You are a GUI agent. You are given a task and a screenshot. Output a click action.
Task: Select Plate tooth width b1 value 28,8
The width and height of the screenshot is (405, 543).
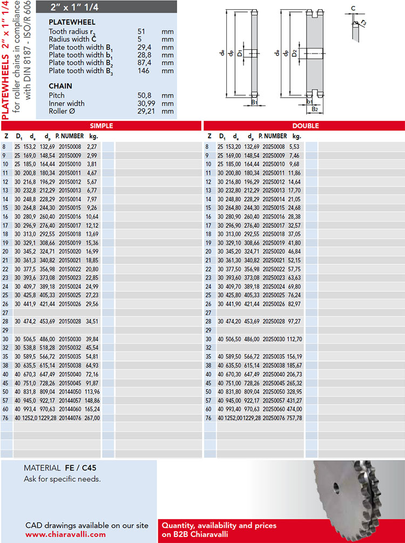pyautogui.click(x=144, y=55)
